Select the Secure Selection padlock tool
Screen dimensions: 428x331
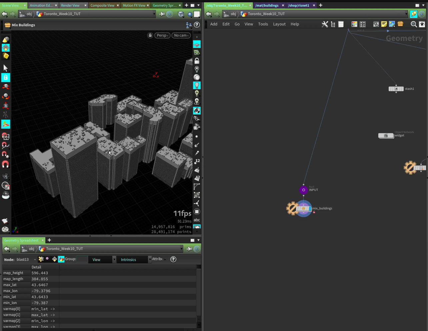coord(5,77)
